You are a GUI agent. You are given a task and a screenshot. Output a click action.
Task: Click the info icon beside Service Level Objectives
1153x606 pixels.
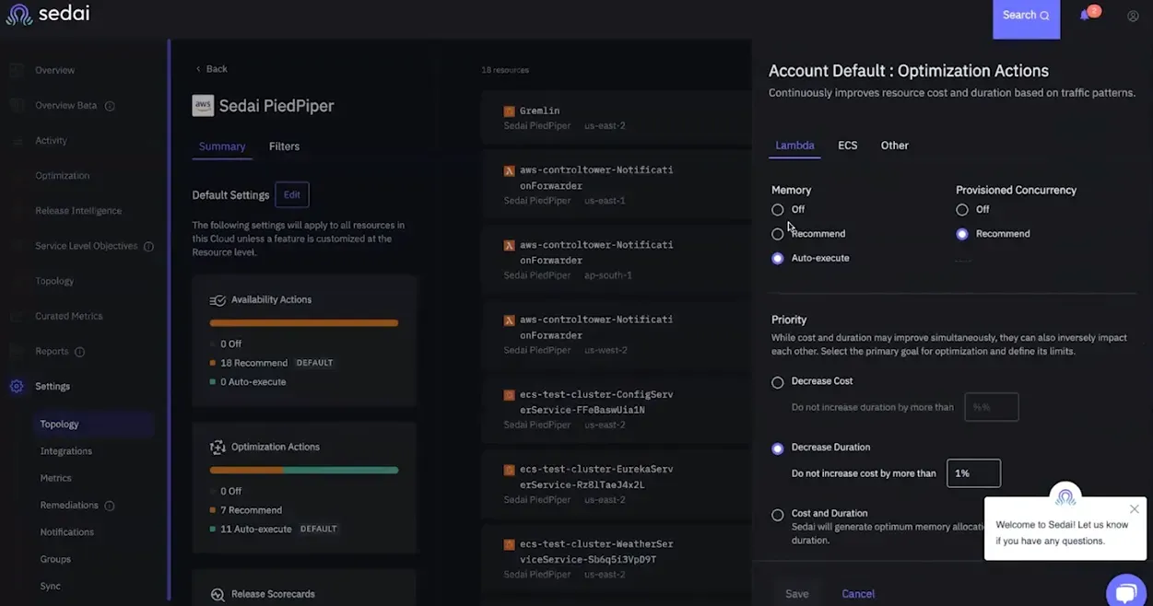tap(148, 247)
